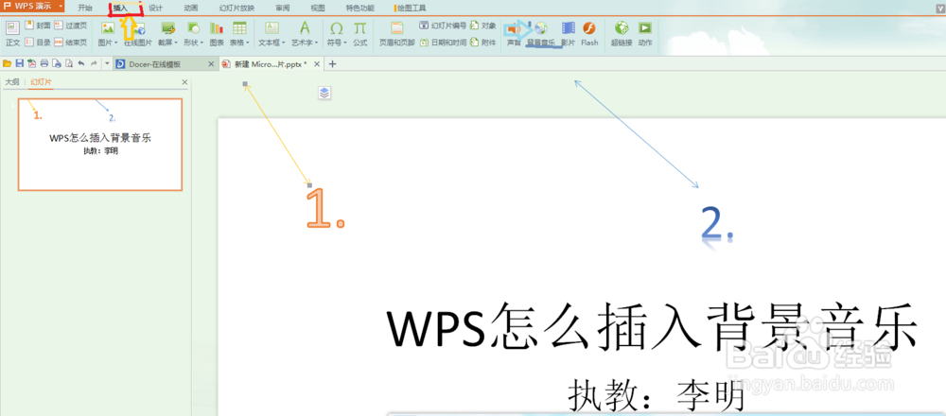Open 在线图片 online pictures

pyautogui.click(x=138, y=34)
